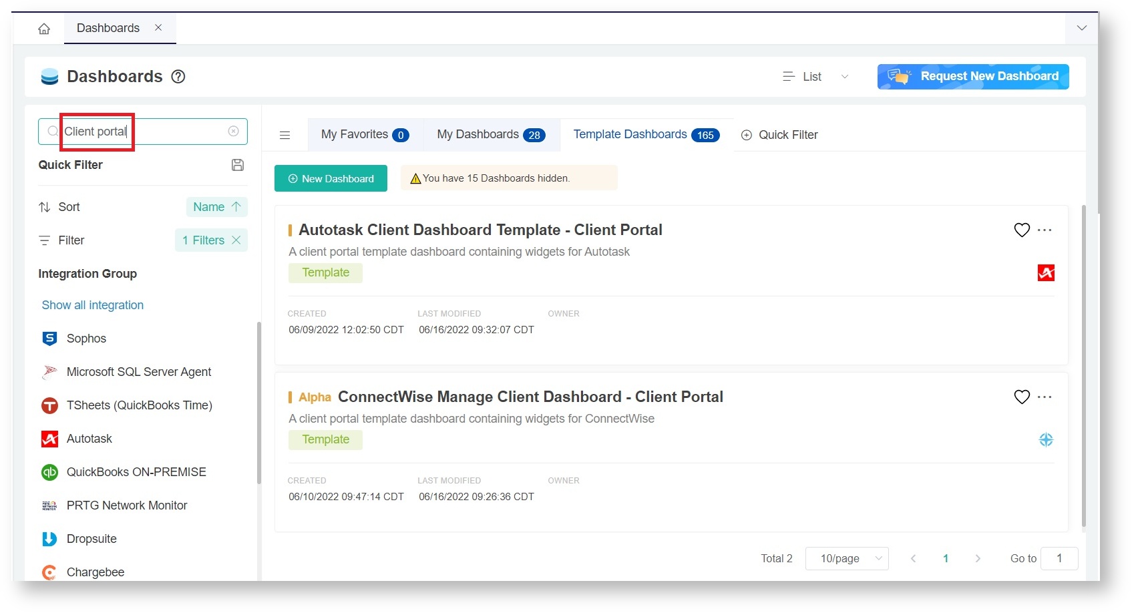Click the Go to page input
Image resolution: width=1132 pixels, height=613 pixels.
tap(1059, 558)
